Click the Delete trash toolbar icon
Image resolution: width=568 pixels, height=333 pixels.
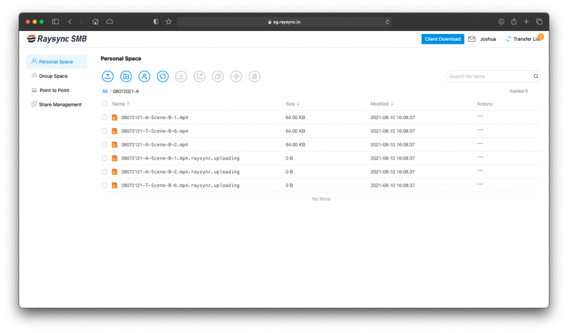255,76
